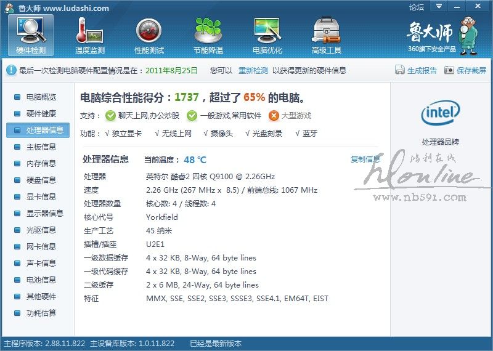The image size is (493, 351).
Task: Open 内存信息 memory info sidebar item
Action: (41, 164)
